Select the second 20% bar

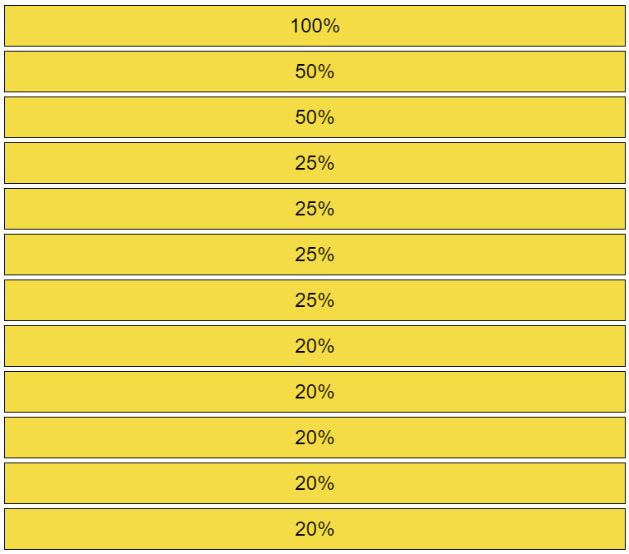tap(314, 392)
